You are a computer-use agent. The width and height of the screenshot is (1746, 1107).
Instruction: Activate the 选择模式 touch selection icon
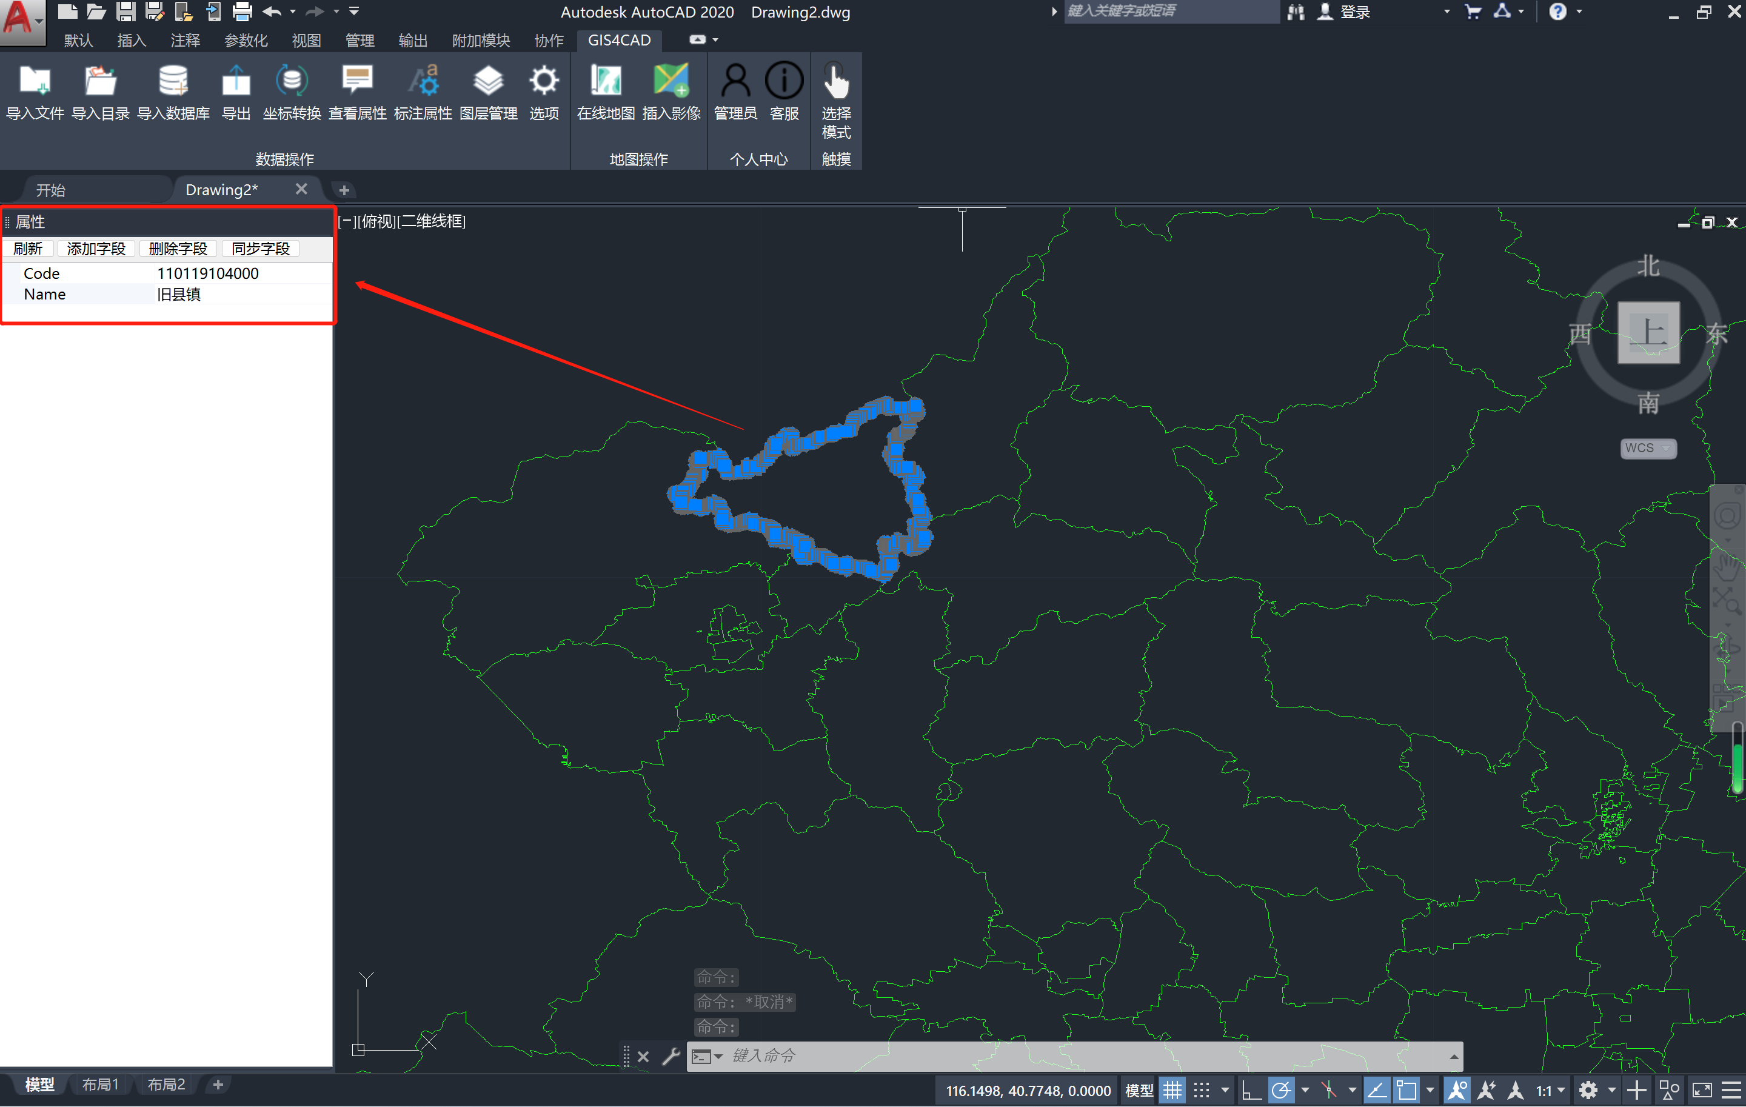coord(835,81)
